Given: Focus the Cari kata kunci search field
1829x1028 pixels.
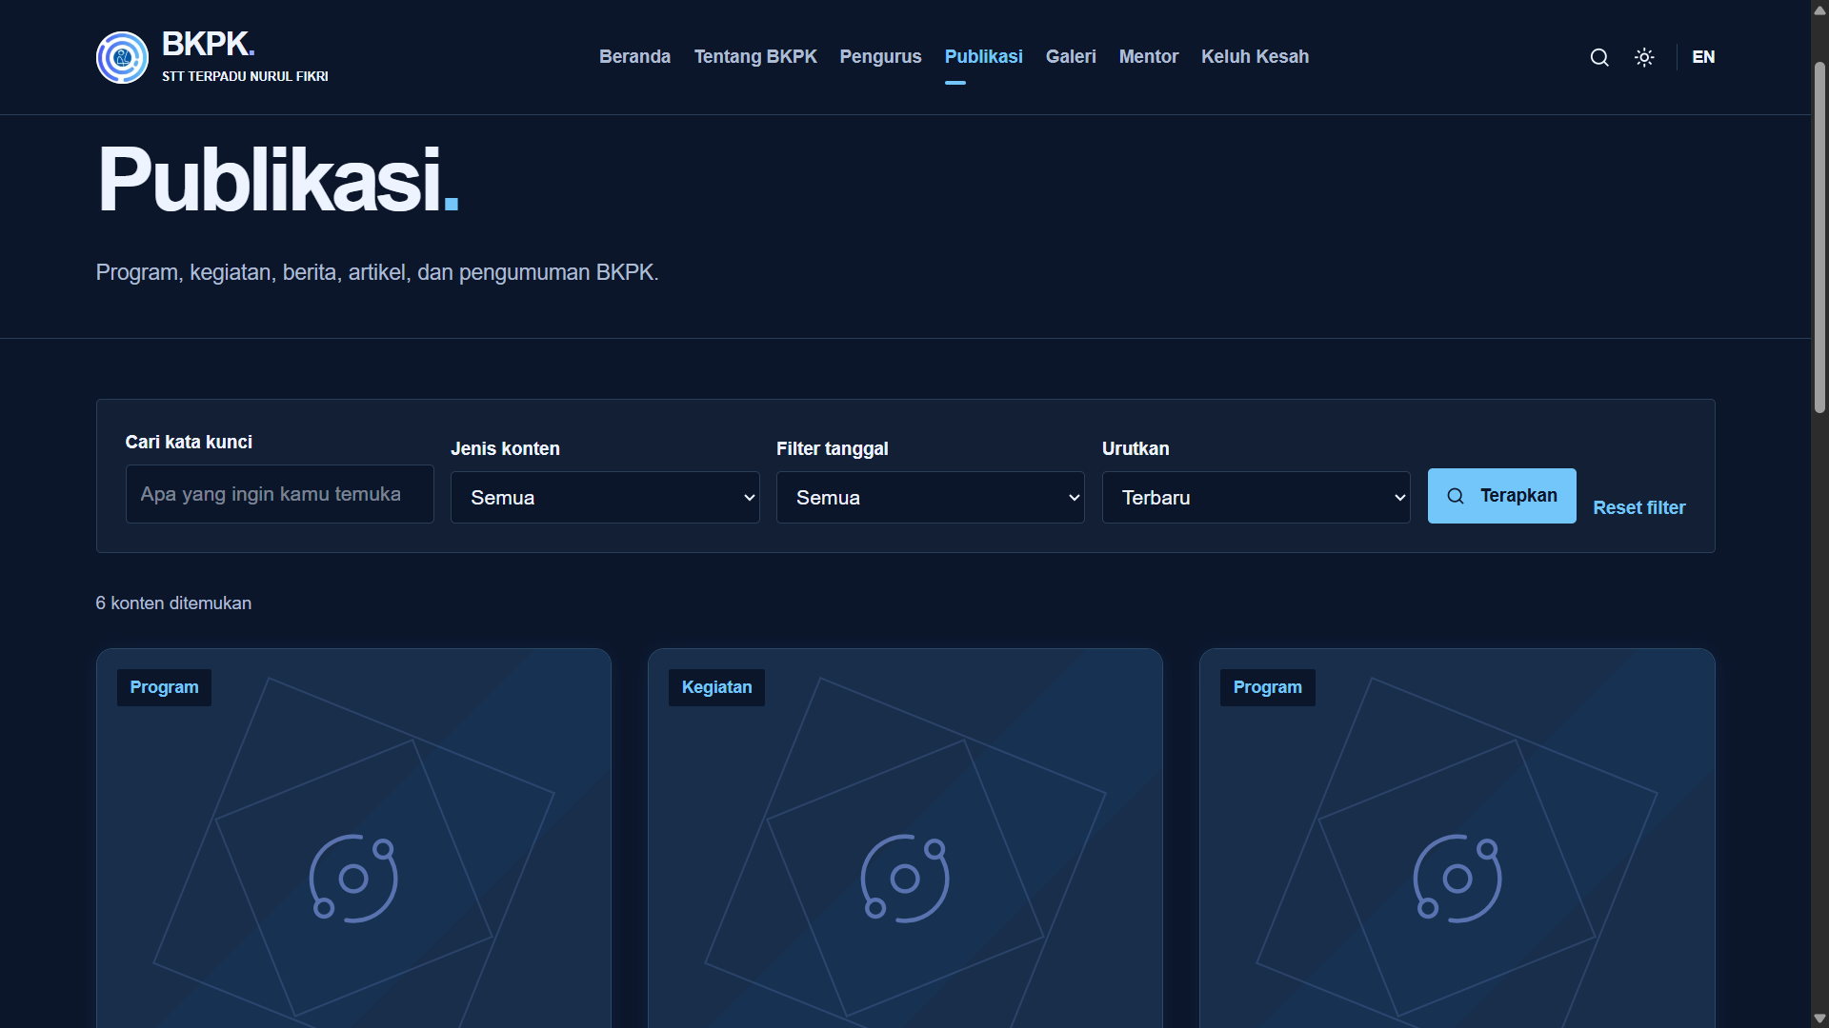Looking at the screenshot, I should point(279,494).
